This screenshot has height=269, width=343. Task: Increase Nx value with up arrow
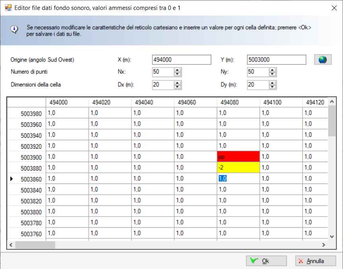coord(177,70)
